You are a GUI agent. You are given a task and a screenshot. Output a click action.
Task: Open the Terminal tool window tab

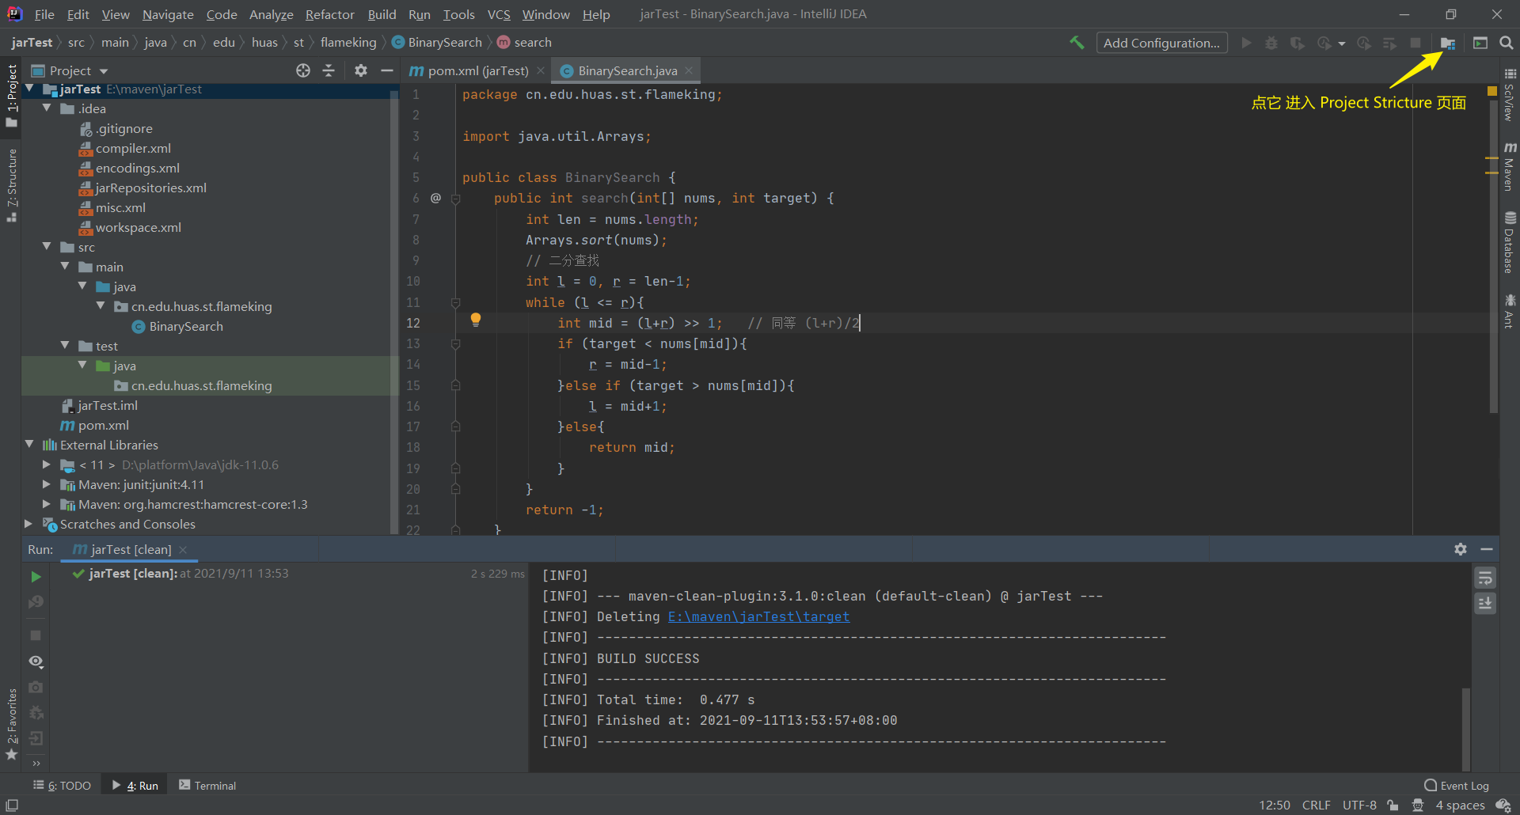tap(207, 785)
